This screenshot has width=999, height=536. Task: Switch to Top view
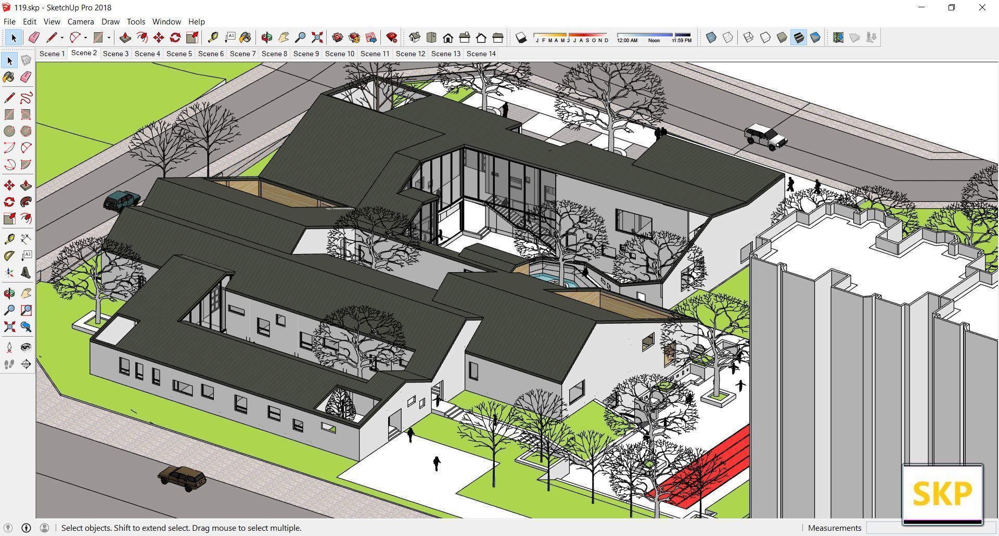point(431,37)
